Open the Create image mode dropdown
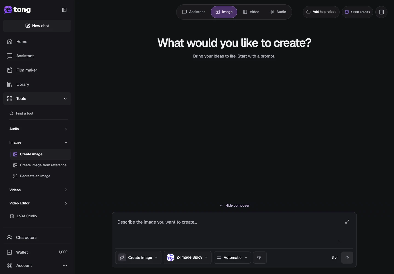 click(138, 258)
